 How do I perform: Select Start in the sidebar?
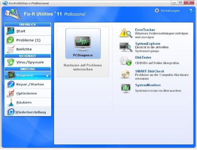[28, 31]
